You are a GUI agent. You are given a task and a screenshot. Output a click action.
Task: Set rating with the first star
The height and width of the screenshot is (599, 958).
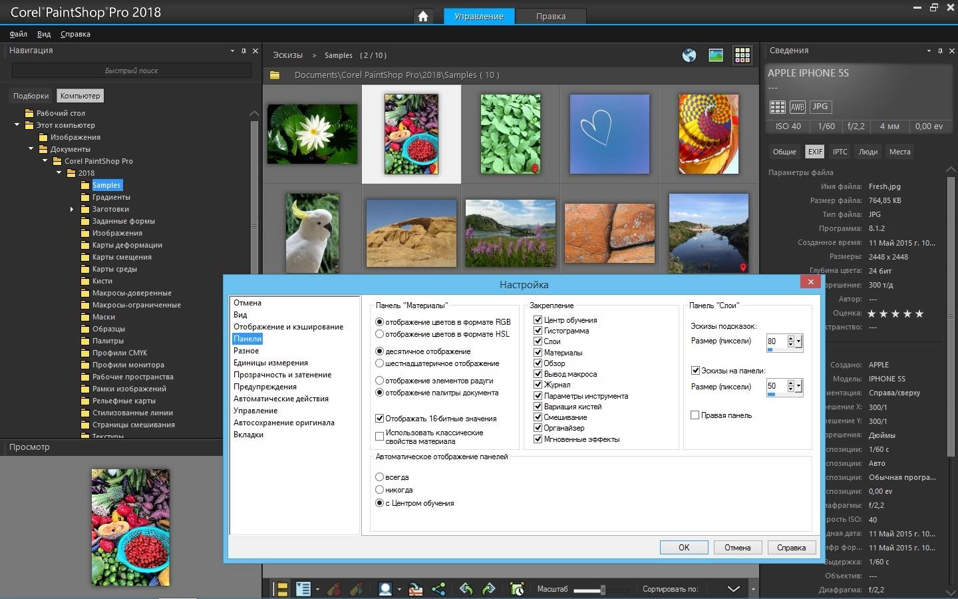[x=872, y=313]
